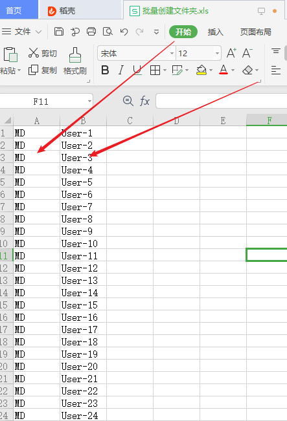Click the Print icon
This screenshot has width=287, height=421.
click(91, 32)
